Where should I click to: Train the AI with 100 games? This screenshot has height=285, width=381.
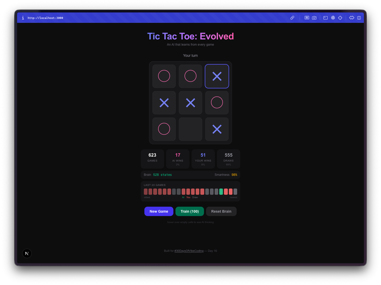189,211
